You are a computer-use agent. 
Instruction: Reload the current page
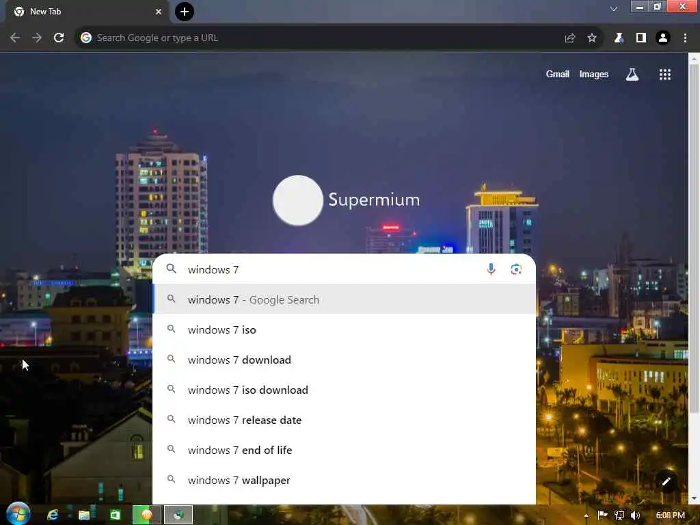click(59, 38)
